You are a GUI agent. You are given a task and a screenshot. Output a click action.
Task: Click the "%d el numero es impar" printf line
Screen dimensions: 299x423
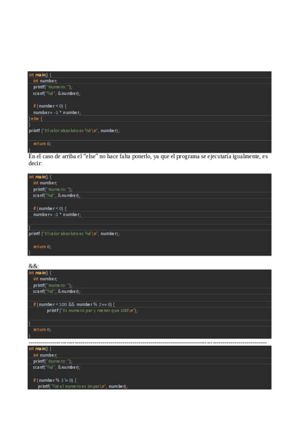tap(82, 386)
